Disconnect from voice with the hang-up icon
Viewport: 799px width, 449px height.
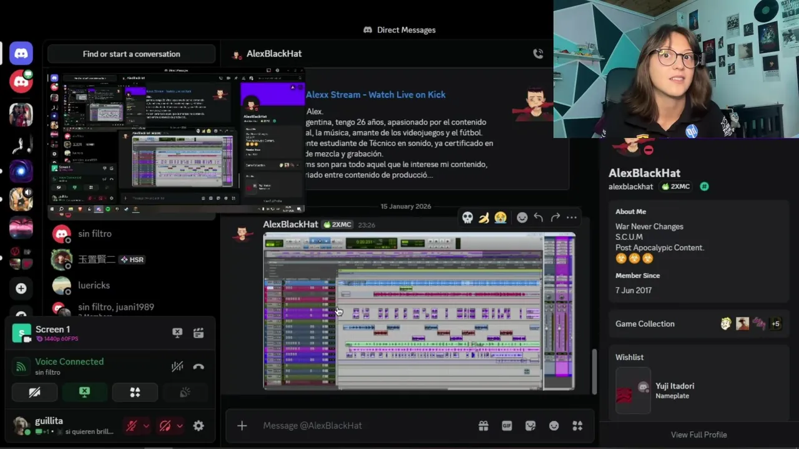coord(199,367)
